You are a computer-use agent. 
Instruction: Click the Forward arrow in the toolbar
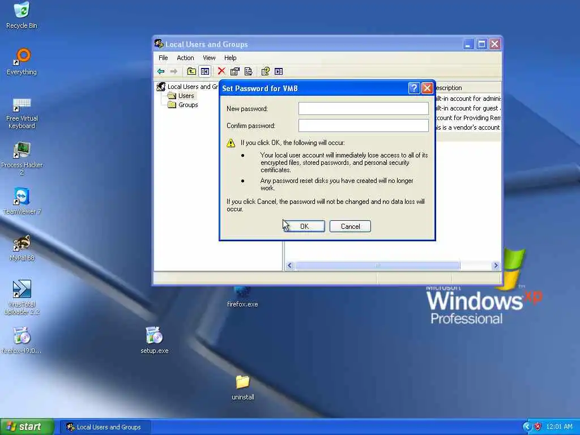(x=173, y=71)
